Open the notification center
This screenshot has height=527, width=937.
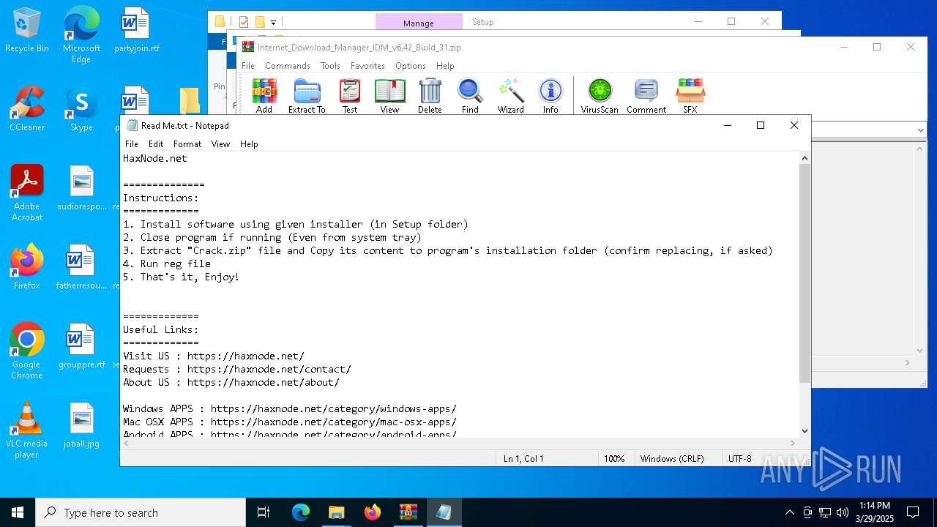point(913,512)
